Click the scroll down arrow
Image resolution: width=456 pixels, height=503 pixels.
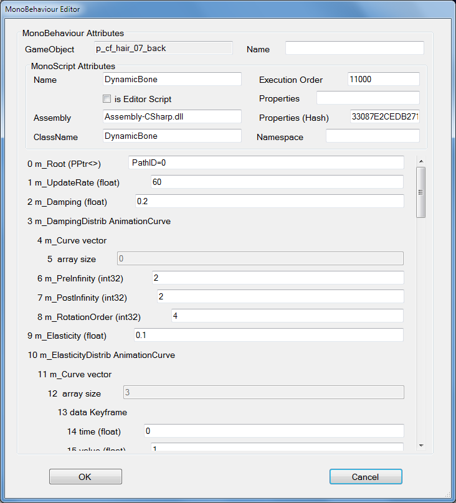[x=421, y=446]
